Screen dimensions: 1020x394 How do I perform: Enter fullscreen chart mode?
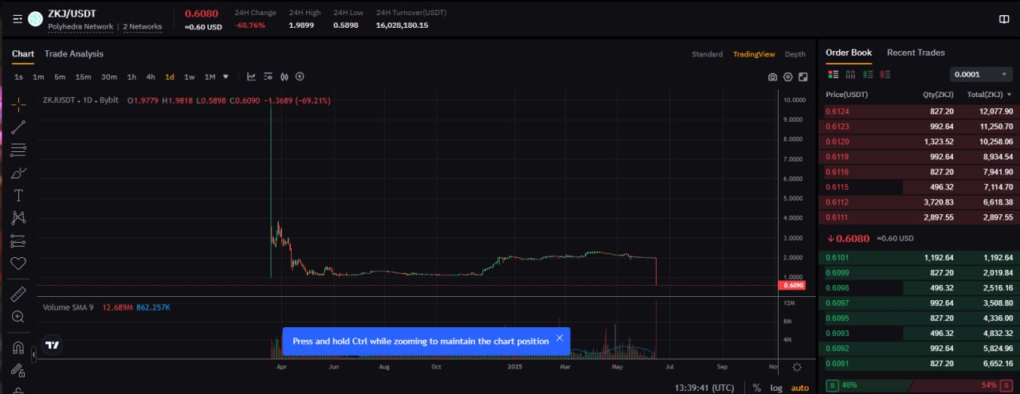[x=802, y=77]
